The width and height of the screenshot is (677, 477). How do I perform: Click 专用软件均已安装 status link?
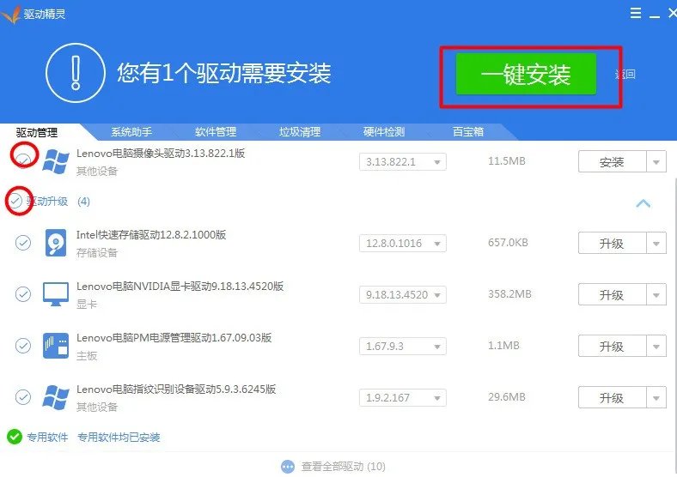coord(119,437)
